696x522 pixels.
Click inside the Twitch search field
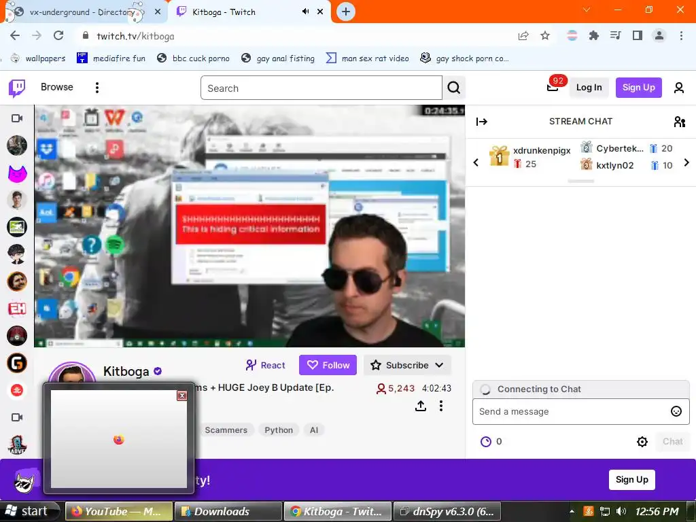coord(321,88)
